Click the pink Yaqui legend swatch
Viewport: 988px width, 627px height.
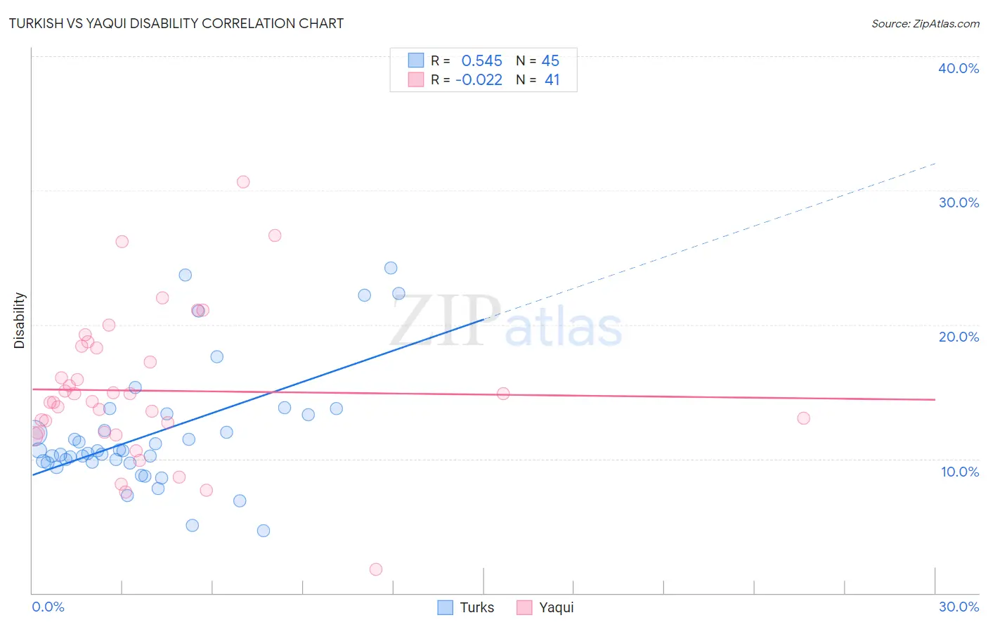pyautogui.click(x=524, y=607)
